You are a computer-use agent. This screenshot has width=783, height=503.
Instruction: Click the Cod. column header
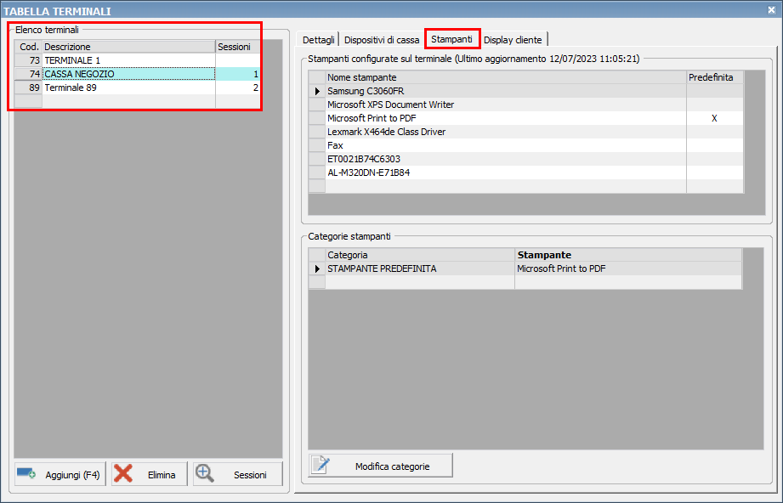click(x=28, y=47)
